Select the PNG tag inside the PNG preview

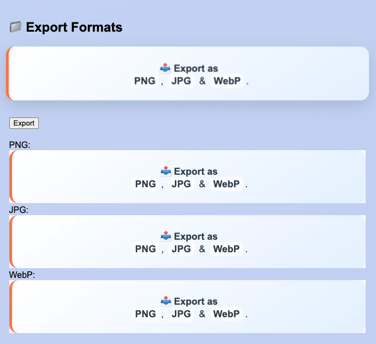(x=145, y=184)
